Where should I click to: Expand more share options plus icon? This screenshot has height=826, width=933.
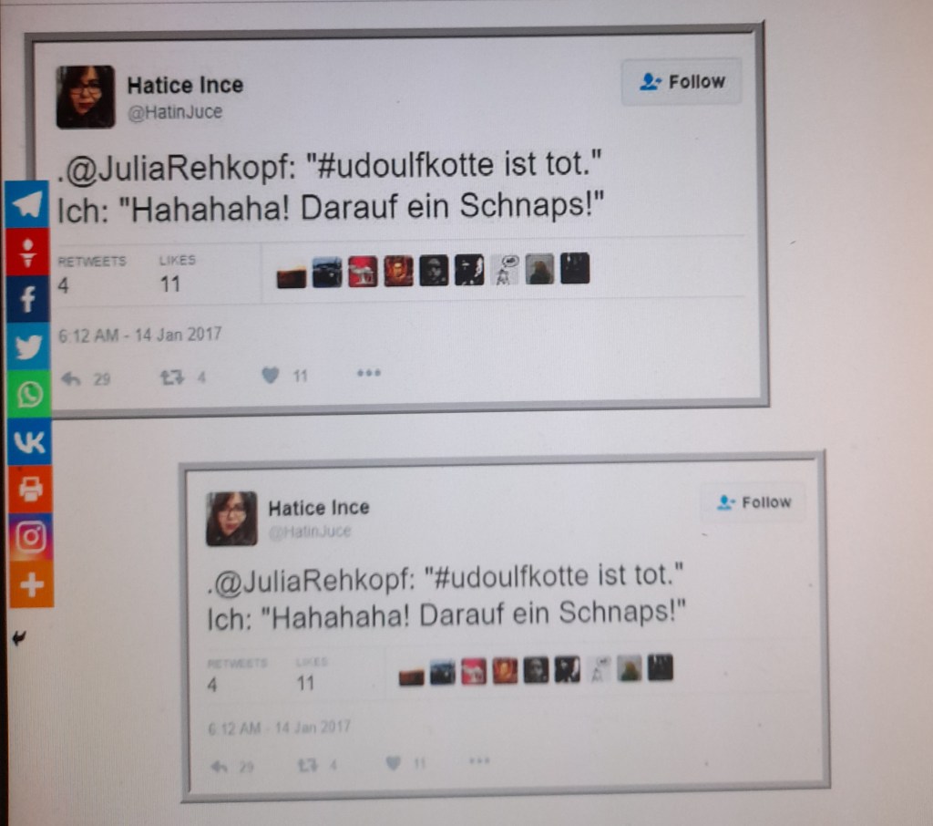click(32, 584)
